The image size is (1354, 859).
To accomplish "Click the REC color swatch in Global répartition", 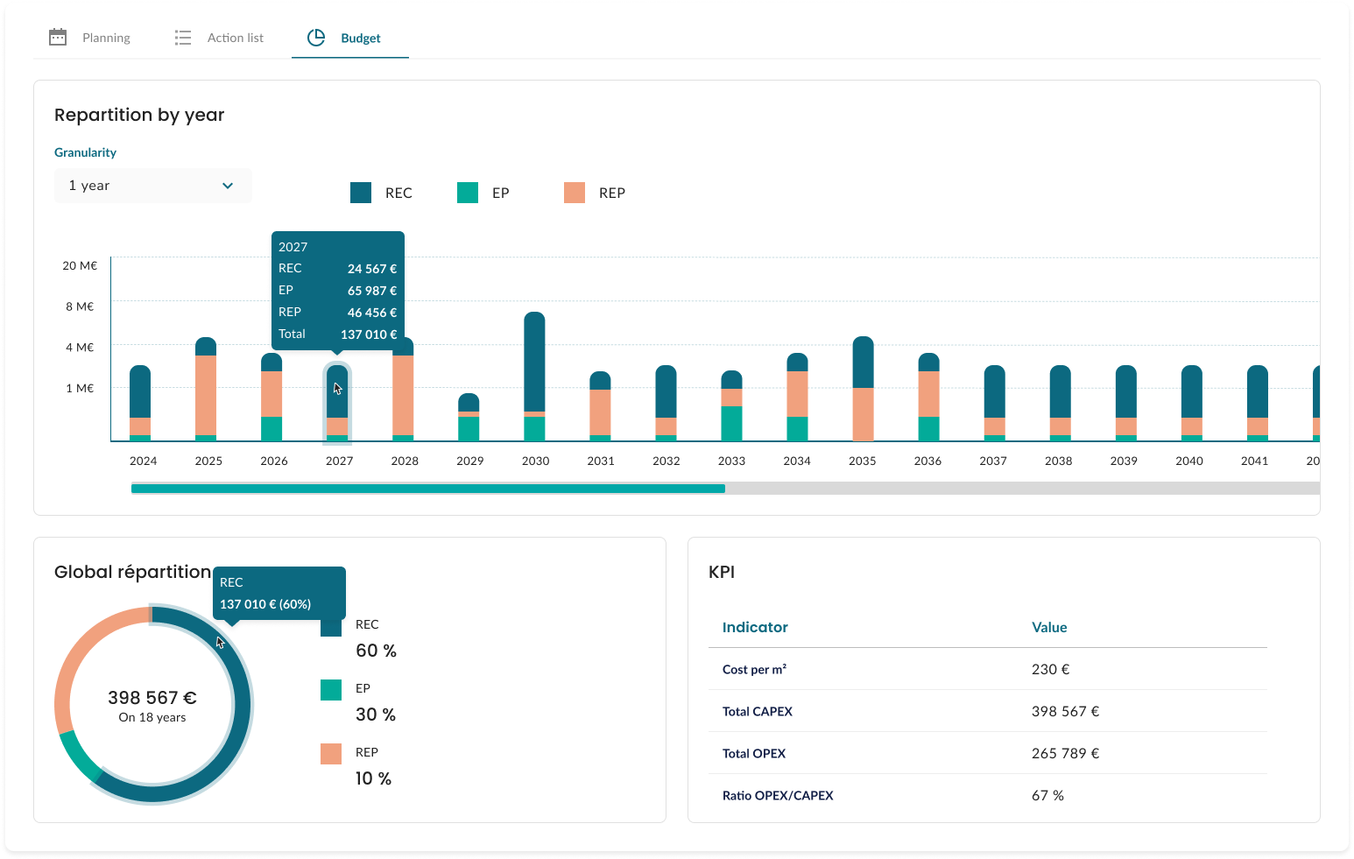I will pos(331,627).
